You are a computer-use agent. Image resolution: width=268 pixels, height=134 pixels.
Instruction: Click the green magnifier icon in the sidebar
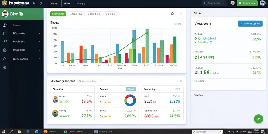5,42
